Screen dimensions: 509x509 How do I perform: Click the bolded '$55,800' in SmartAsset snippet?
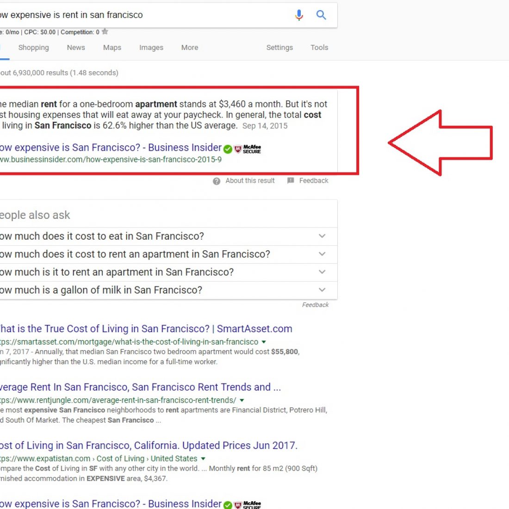tap(285, 352)
